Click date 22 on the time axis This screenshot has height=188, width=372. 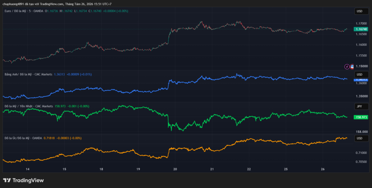click(249, 169)
